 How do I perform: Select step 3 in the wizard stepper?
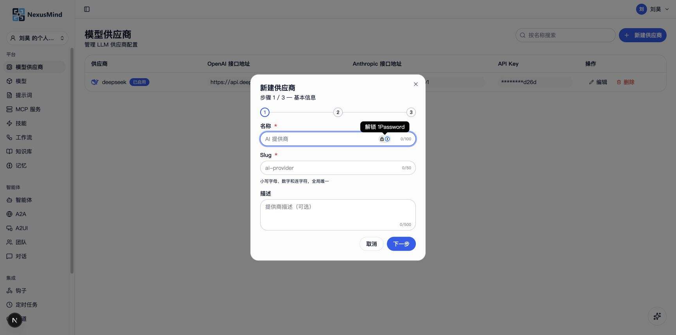(411, 112)
